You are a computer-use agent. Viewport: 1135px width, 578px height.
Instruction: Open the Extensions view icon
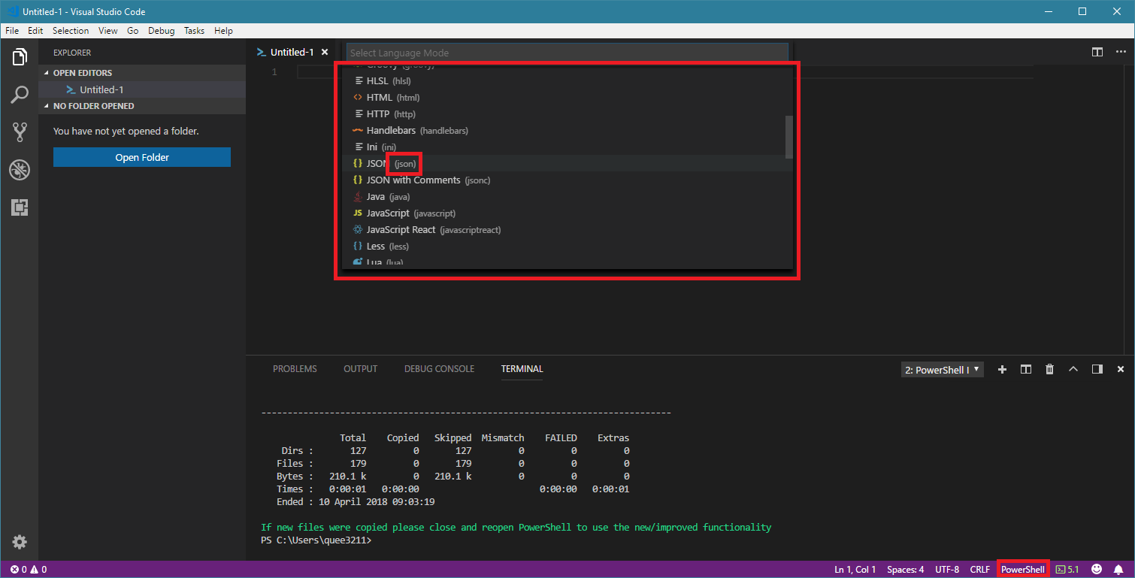tap(20, 207)
